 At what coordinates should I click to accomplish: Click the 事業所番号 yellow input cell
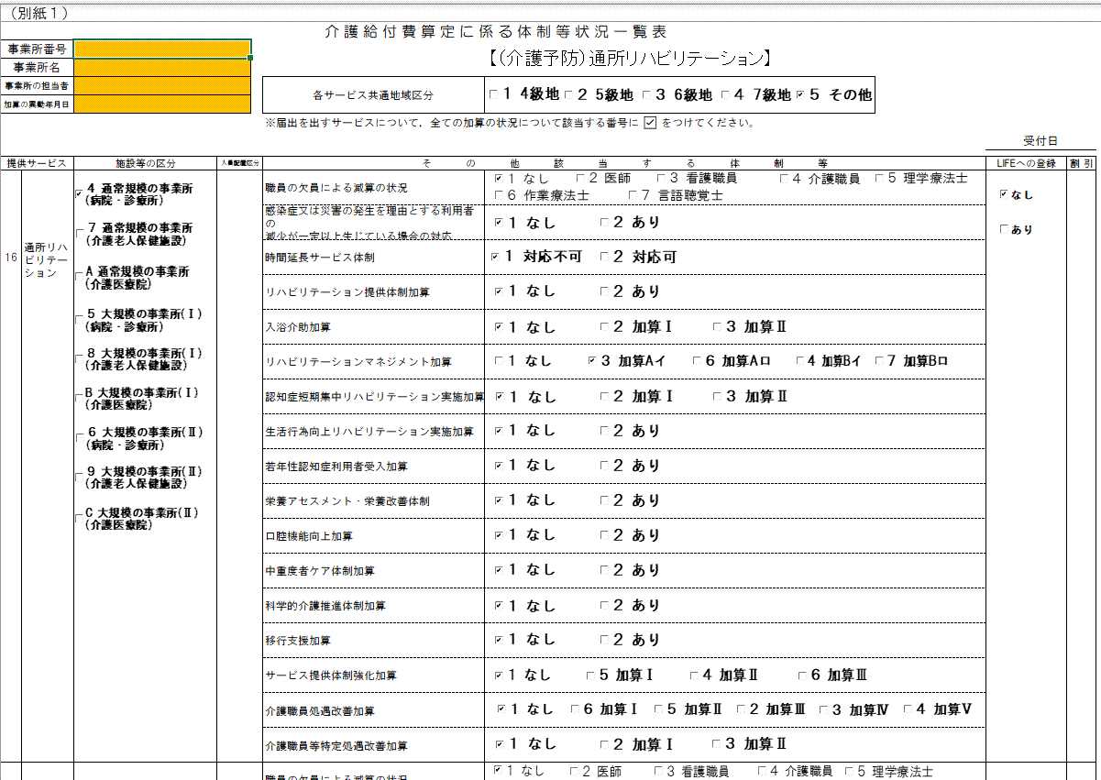point(162,49)
